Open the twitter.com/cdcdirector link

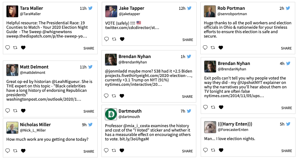tap(132, 28)
